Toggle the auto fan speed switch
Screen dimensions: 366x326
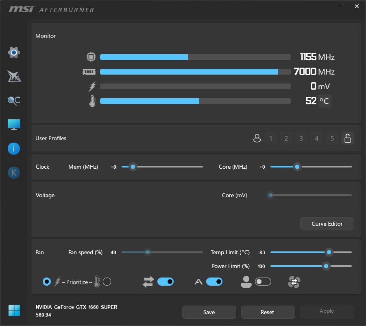click(214, 282)
